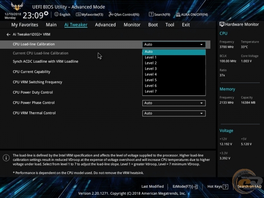Screen dimensions: 264x198
Task: Click the back arrow beside Ai Tweaker\DIGI+ VRM
Action: click(8, 35)
